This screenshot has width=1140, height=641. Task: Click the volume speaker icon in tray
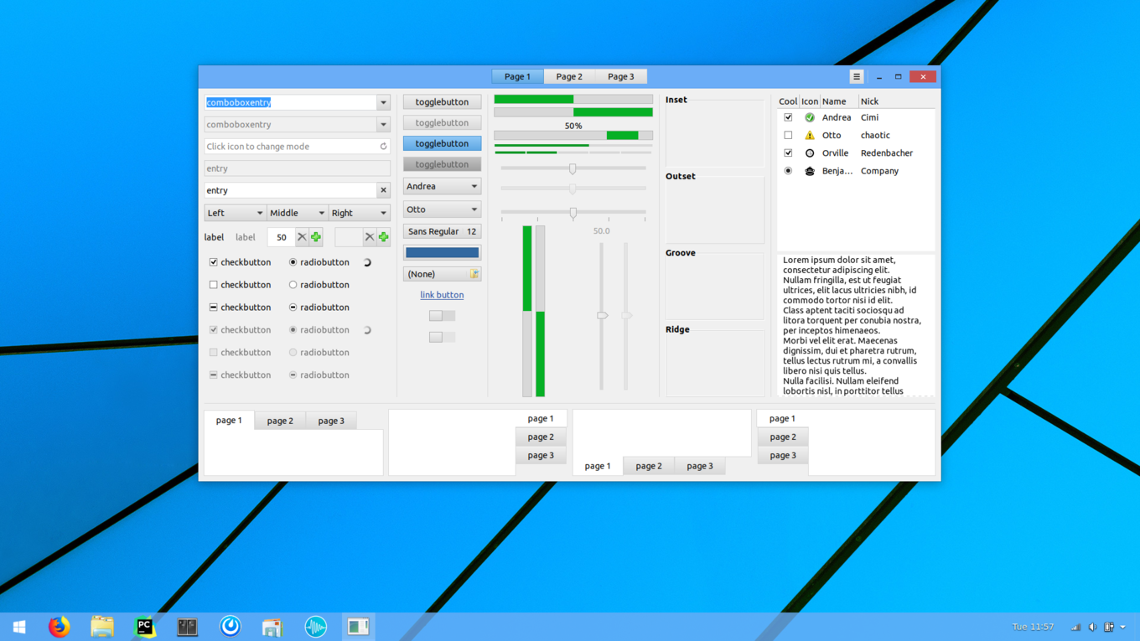(x=1092, y=627)
